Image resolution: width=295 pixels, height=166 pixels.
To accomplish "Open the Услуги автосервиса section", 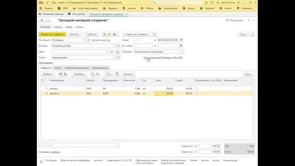I will click(x=85, y=8).
